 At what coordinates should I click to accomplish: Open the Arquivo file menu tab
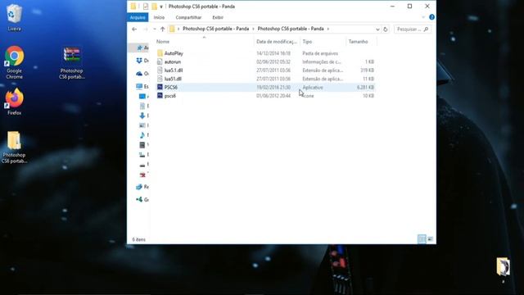(x=138, y=17)
